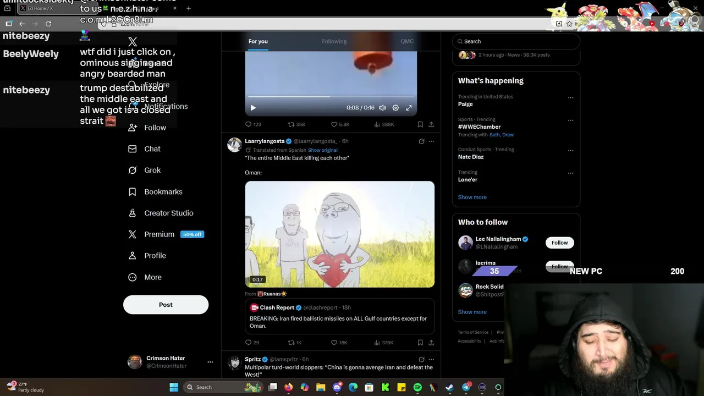Reply to the post with 29 replies
The image size is (704, 396).
(252, 343)
